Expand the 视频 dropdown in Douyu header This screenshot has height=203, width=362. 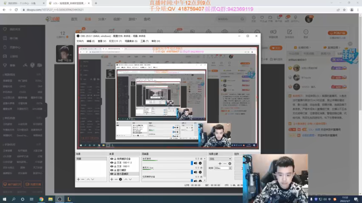click(117, 19)
